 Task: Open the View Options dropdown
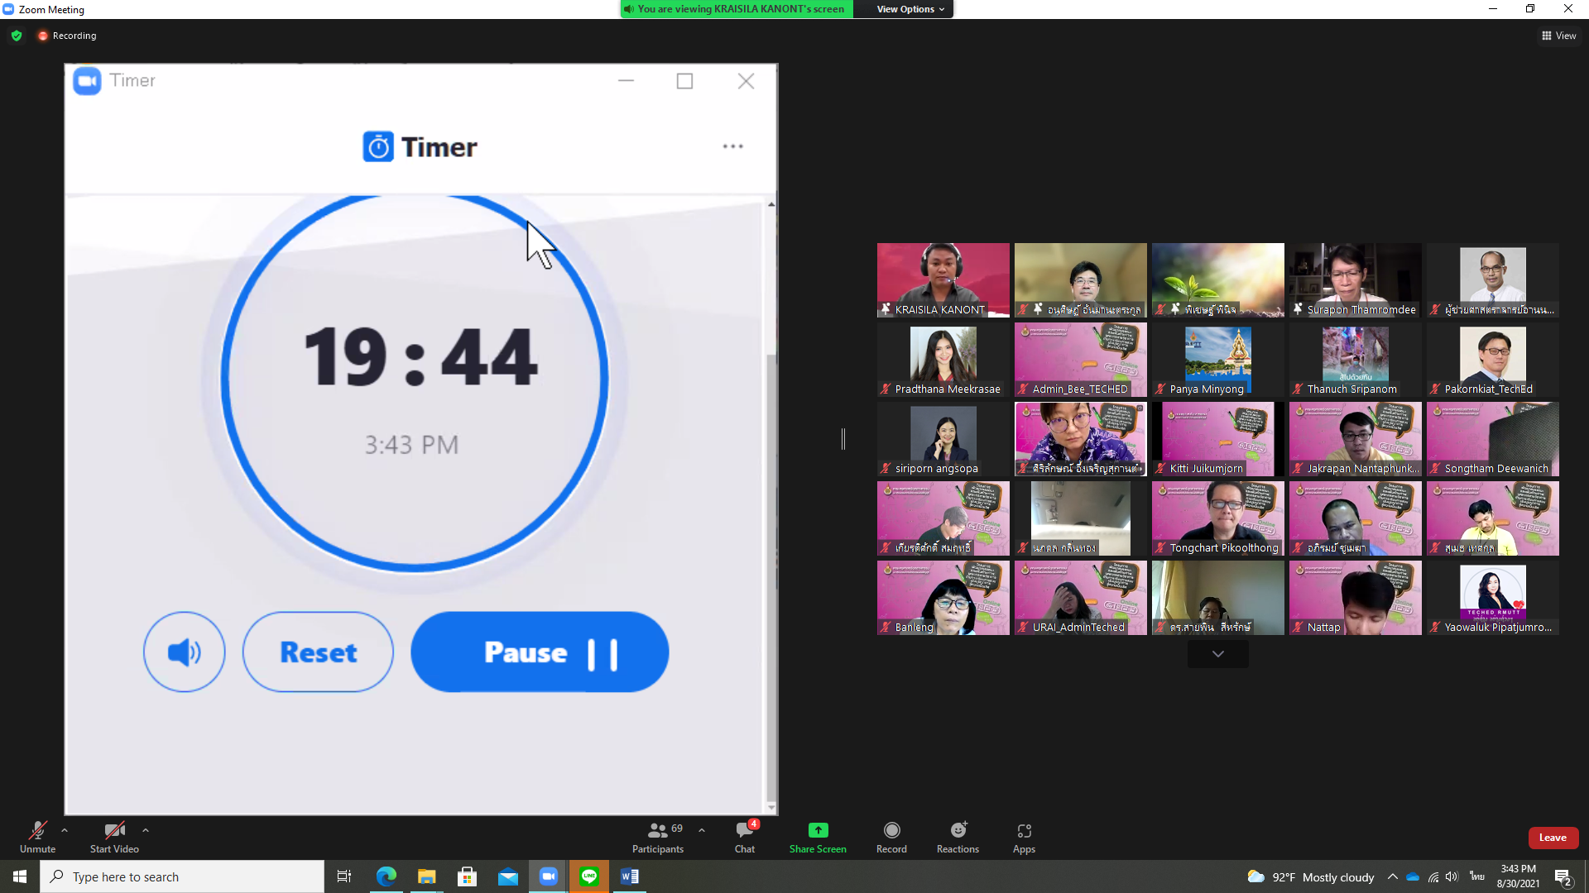910,9
